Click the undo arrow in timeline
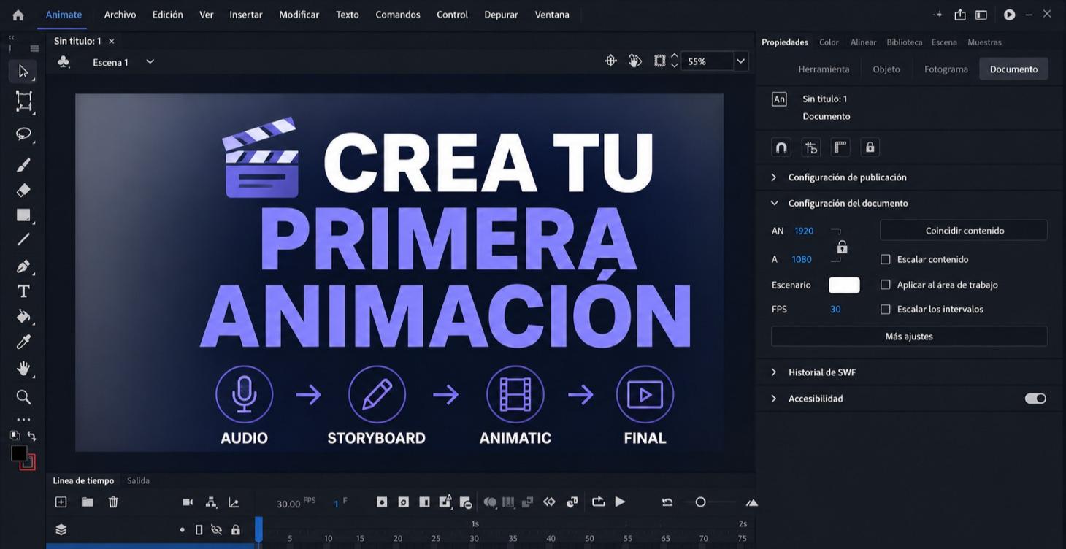The image size is (1066, 549). 667,502
